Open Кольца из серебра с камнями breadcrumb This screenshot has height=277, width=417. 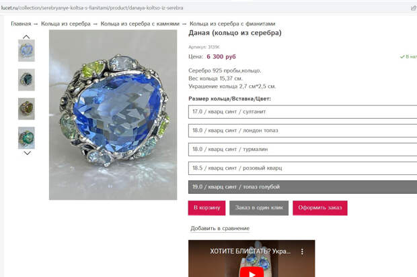click(x=140, y=23)
